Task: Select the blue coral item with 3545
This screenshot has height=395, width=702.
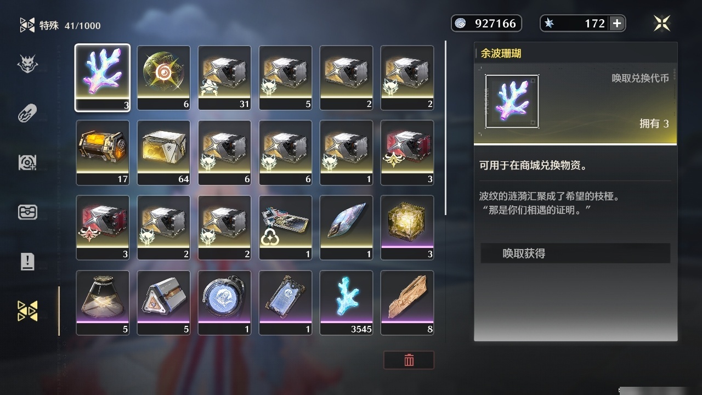Action: [346, 302]
